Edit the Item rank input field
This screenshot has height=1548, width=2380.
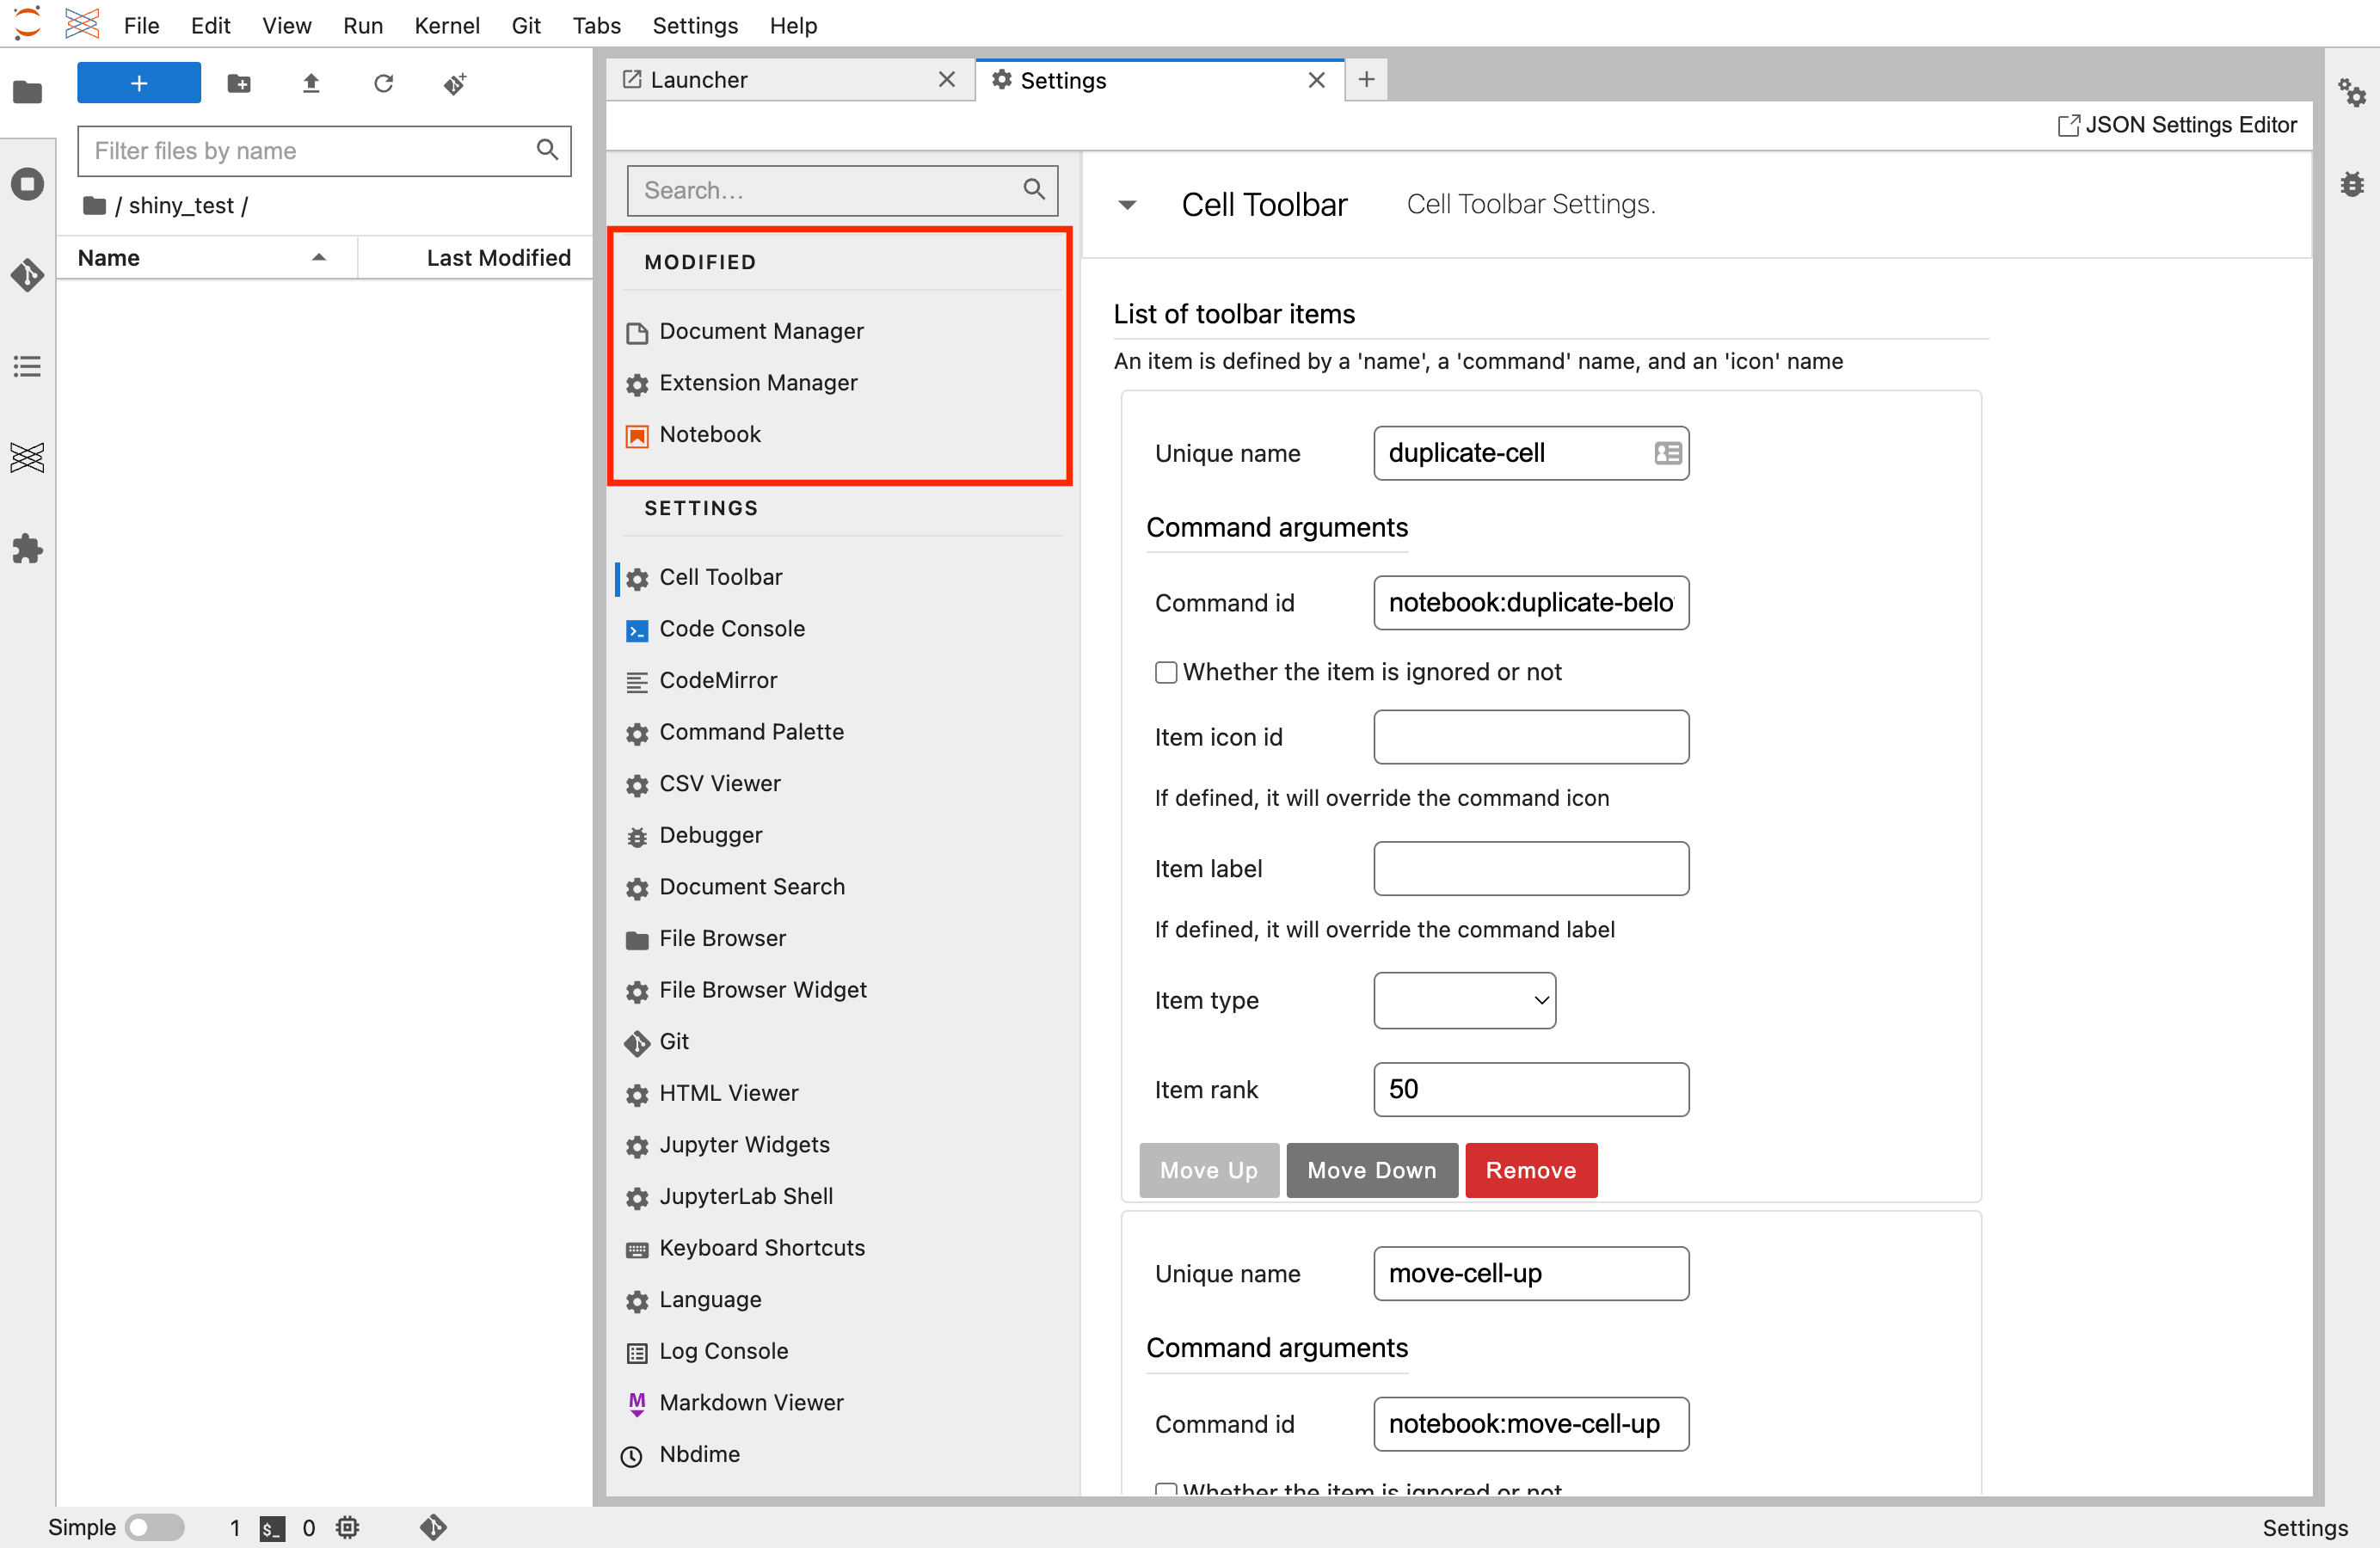click(1532, 1089)
